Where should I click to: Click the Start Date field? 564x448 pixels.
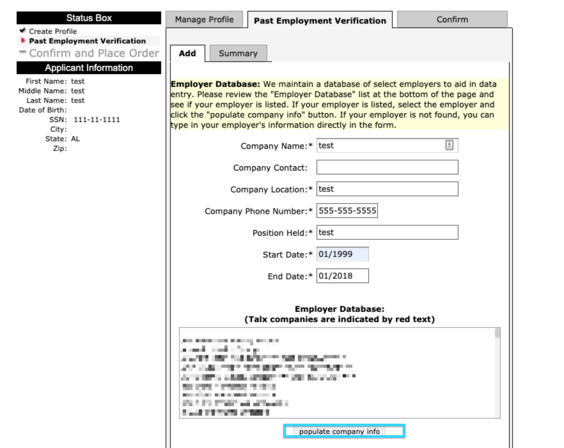click(343, 254)
